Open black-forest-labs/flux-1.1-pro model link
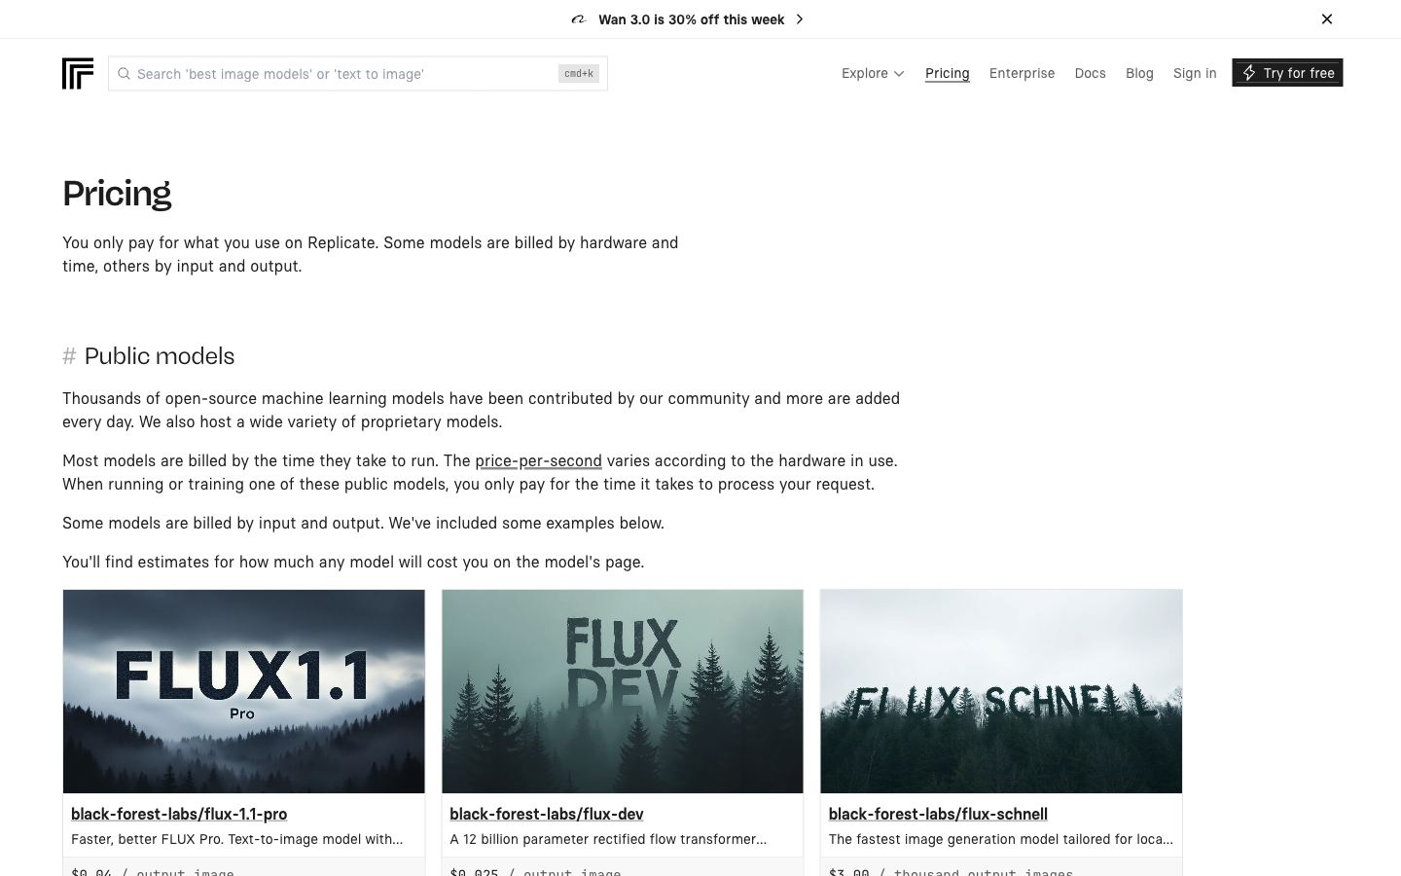 179,814
